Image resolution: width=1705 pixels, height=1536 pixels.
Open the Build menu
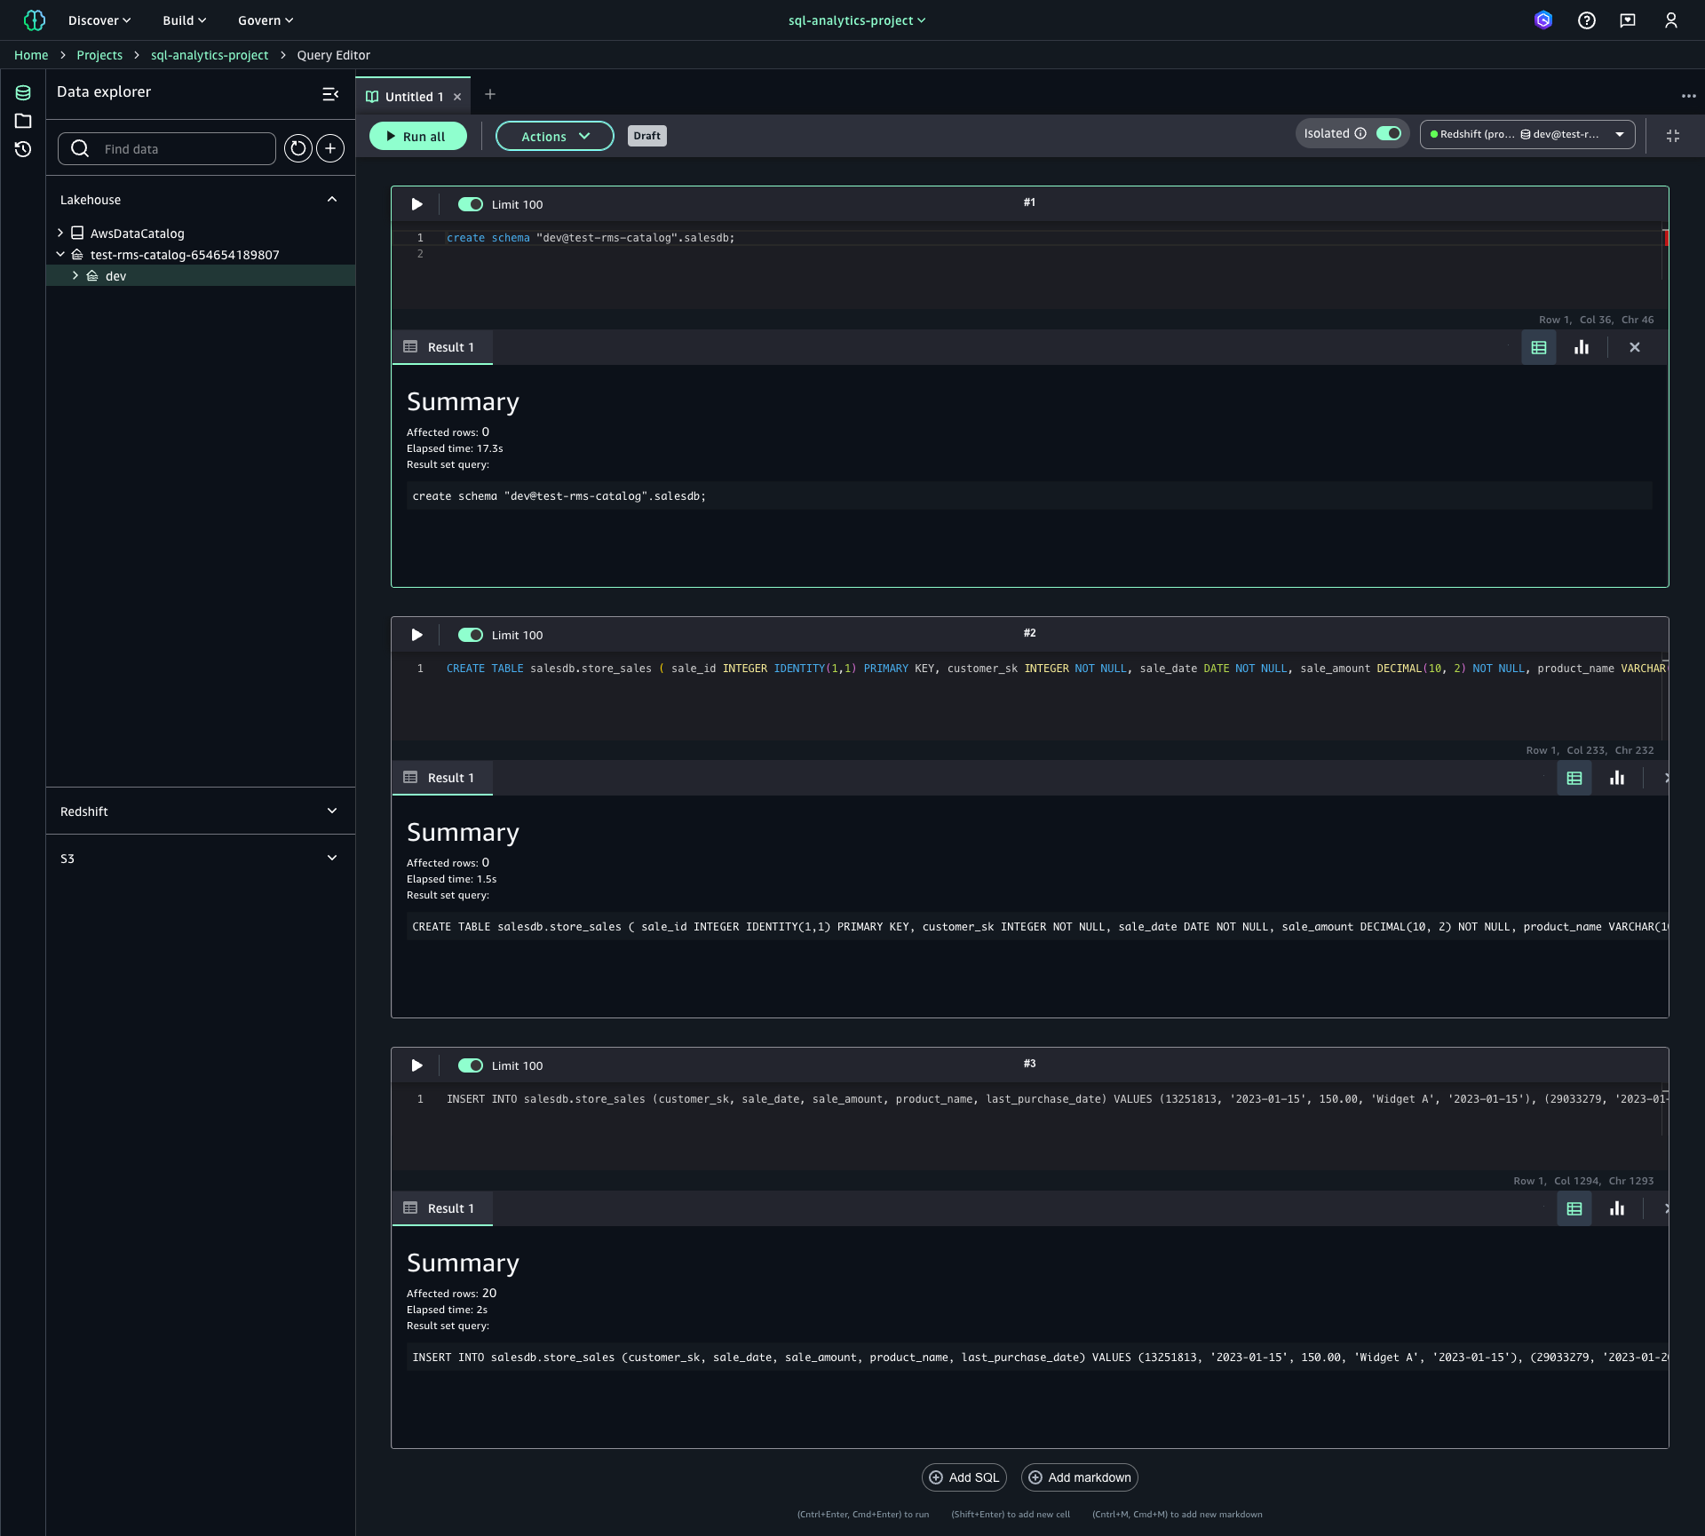click(184, 20)
